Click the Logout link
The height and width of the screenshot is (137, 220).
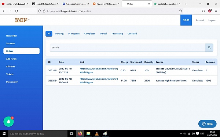[x=212, y=20]
